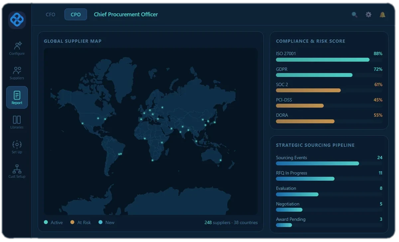Click the SOC 2 label
Screen dimensions: 399x242
(282, 84)
